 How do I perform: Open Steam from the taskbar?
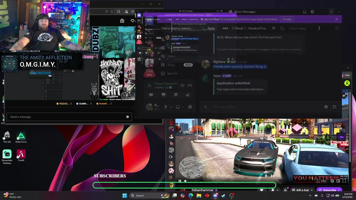[x=223, y=196]
